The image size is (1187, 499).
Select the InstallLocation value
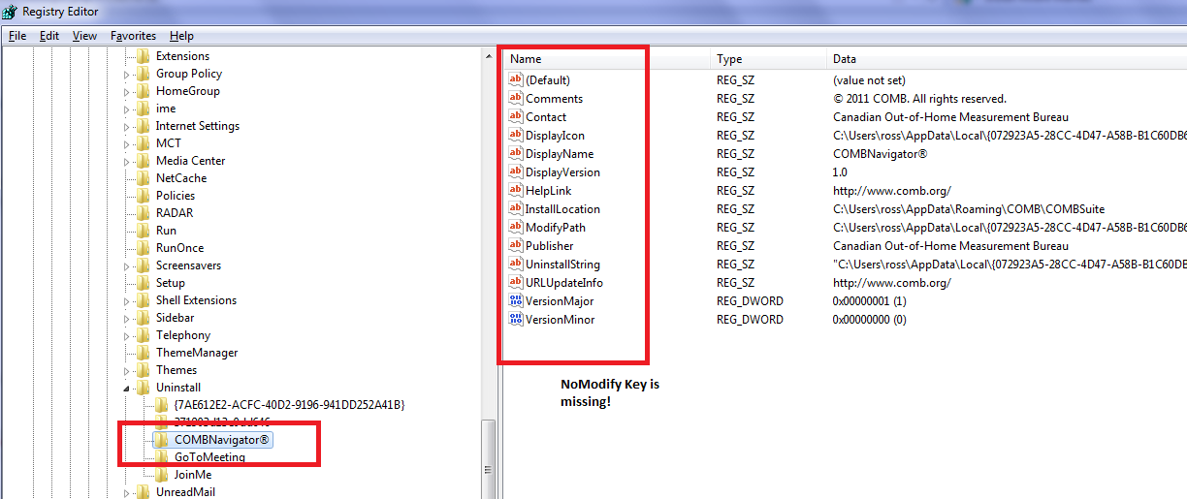[x=562, y=208]
